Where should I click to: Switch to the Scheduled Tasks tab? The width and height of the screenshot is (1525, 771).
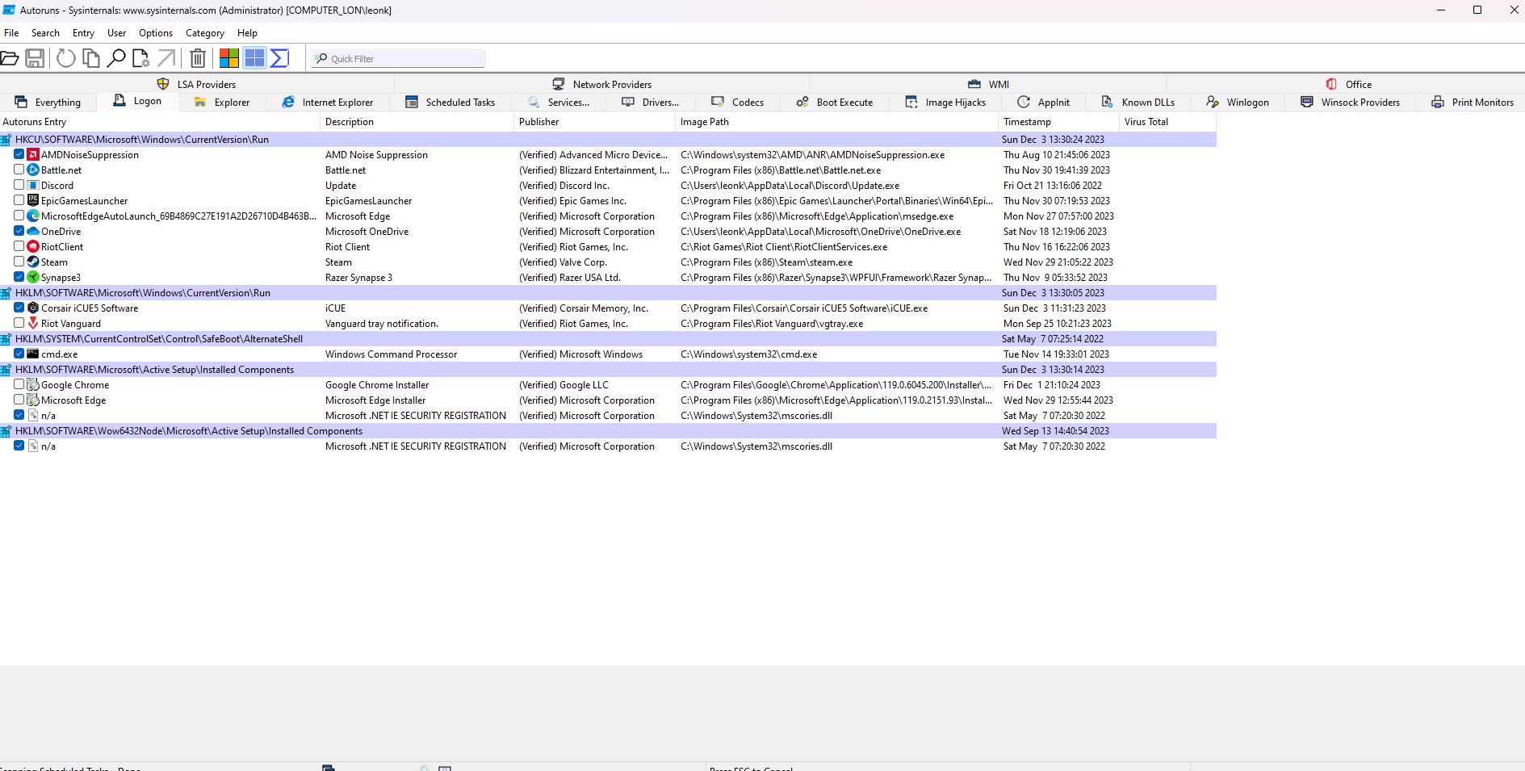click(x=450, y=103)
